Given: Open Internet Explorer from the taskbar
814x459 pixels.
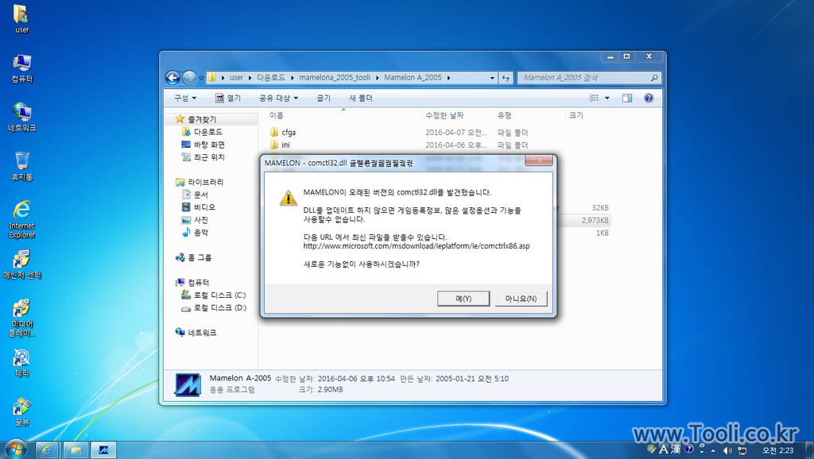Looking at the screenshot, I should coord(47,449).
